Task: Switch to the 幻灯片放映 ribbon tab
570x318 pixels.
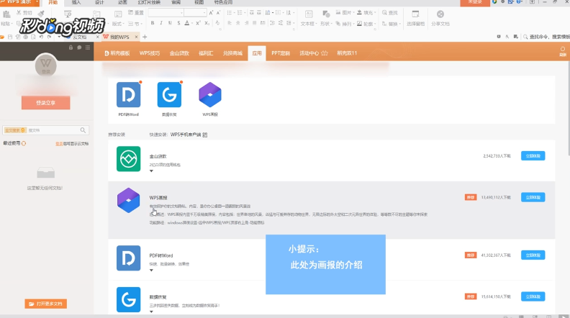Action: point(149,3)
